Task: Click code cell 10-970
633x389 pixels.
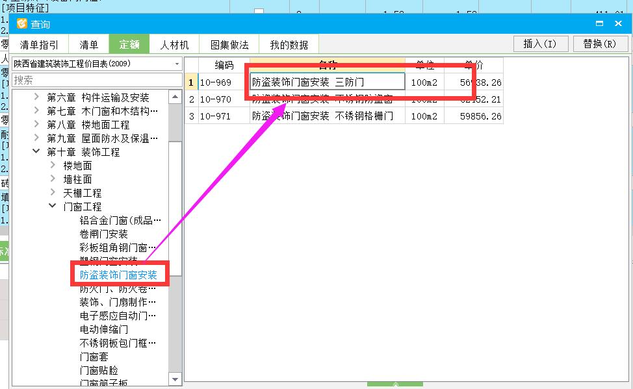Action: click(x=224, y=99)
